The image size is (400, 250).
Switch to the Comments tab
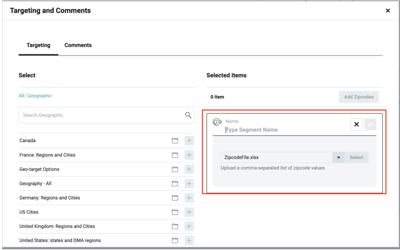point(78,45)
